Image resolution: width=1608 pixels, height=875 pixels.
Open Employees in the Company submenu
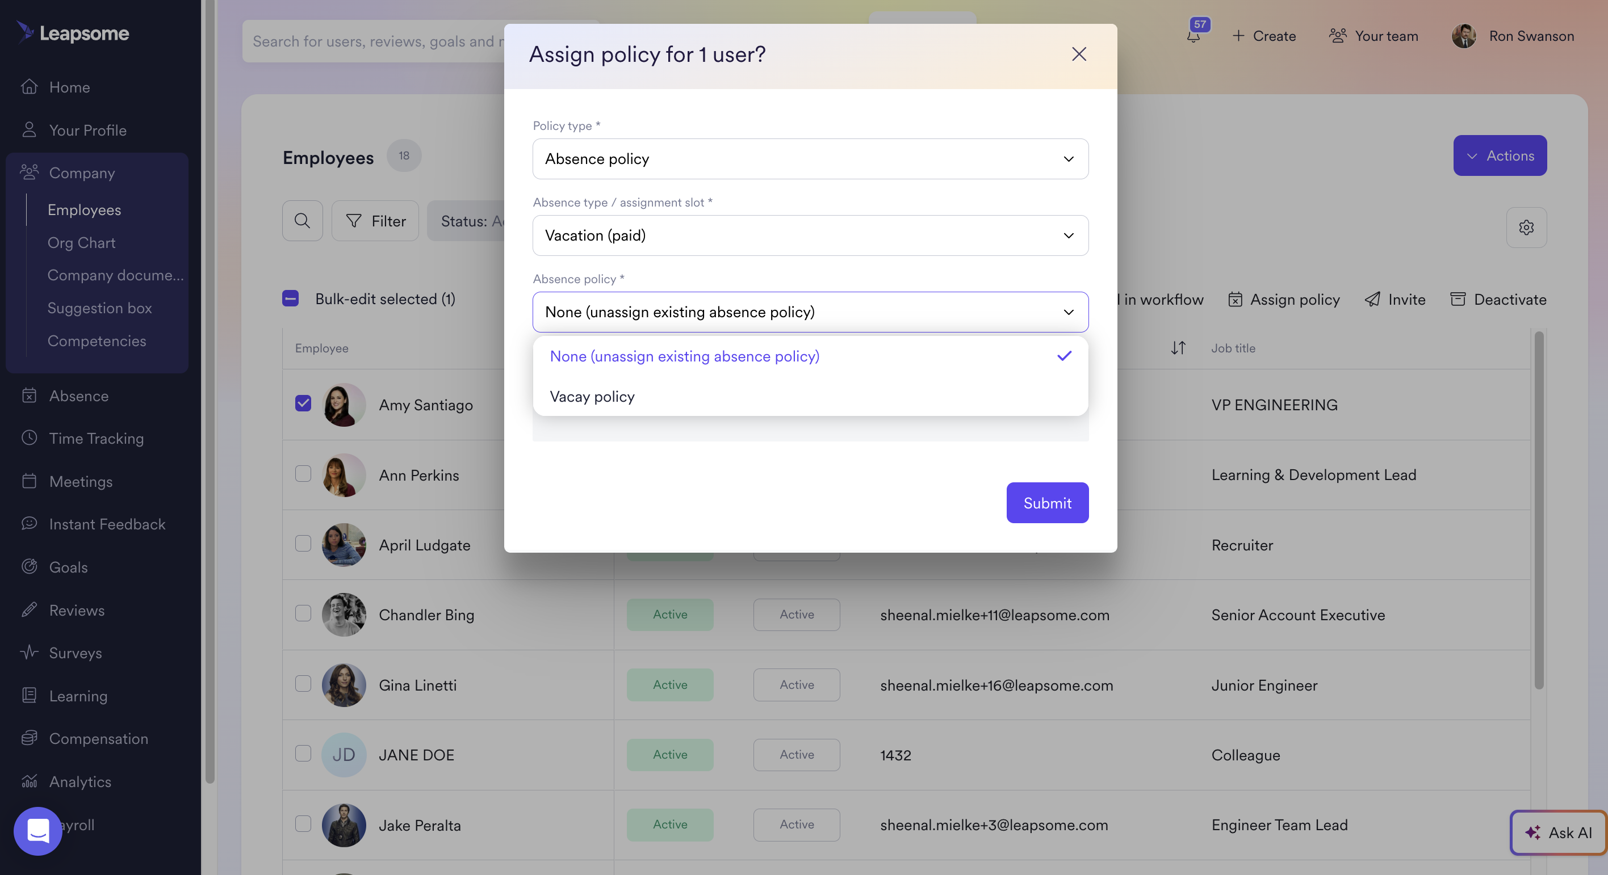pyautogui.click(x=84, y=209)
